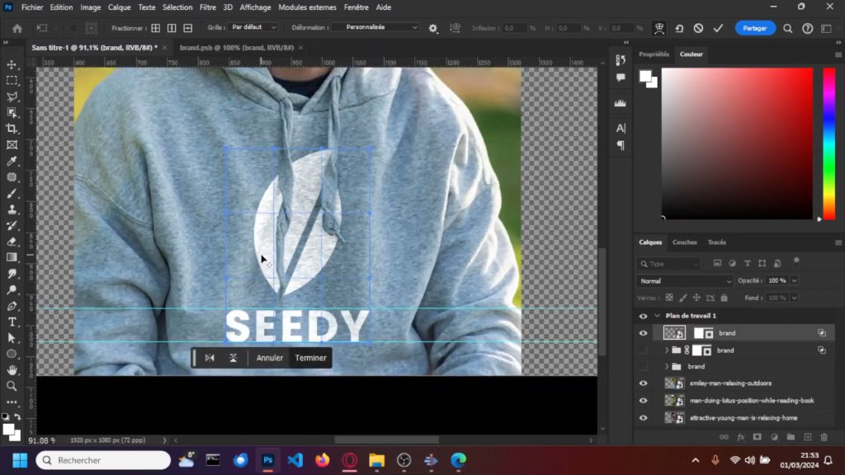
Task: Select the Move tool
Action: 12,64
